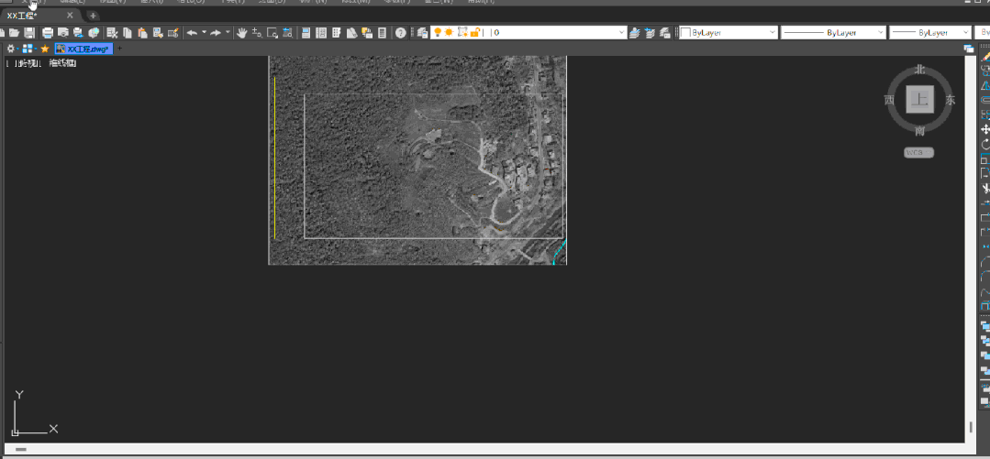The width and height of the screenshot is (990, 459).
Task: Activate the Pan hand tool
Action: tap(241, 33)
